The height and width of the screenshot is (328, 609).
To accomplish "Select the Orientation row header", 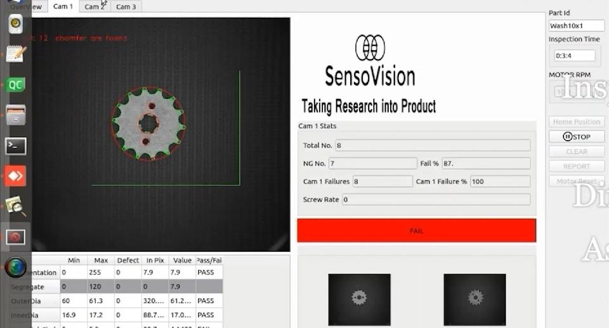I will 34,272.
